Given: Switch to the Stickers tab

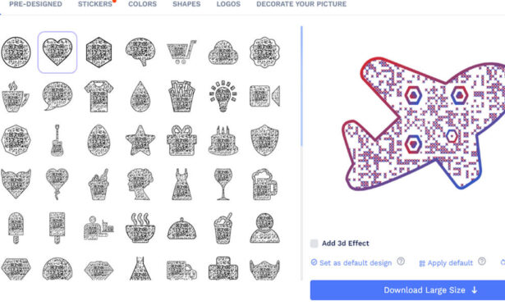Looking at the screenshot, I should click(x=95, y=4).
